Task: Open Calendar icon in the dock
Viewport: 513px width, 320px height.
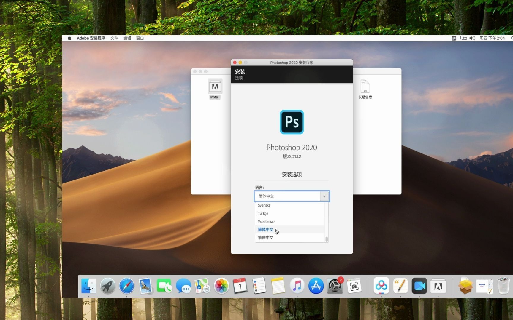Action: [240, 286]
